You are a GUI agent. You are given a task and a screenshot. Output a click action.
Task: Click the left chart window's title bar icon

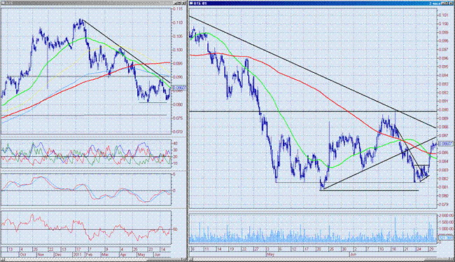[x=2, y=3]
